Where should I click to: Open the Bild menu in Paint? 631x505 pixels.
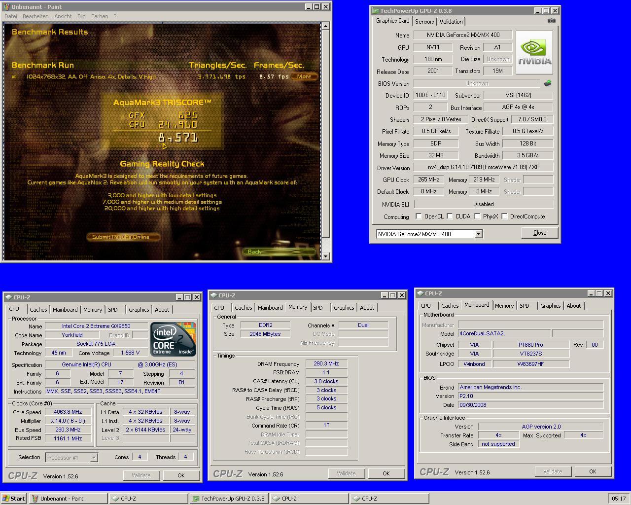tap(81, 16)
